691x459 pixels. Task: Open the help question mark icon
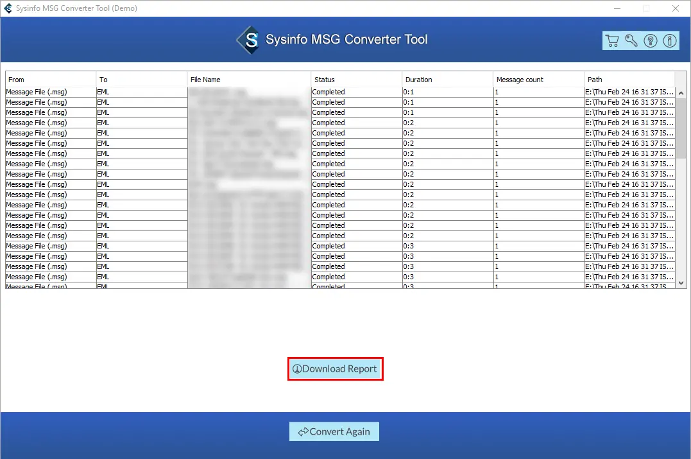coord(651,40)
